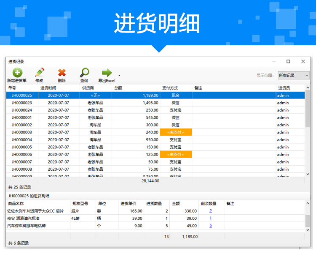Select purchase record JH0000023
The image size is (316, 262).
click(22, 103)
